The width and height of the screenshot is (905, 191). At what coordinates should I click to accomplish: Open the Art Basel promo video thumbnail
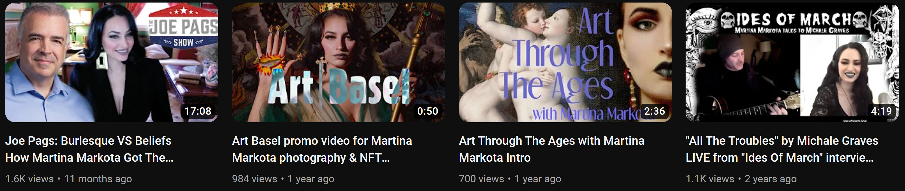pyautogui.click(x=338, y=62)
